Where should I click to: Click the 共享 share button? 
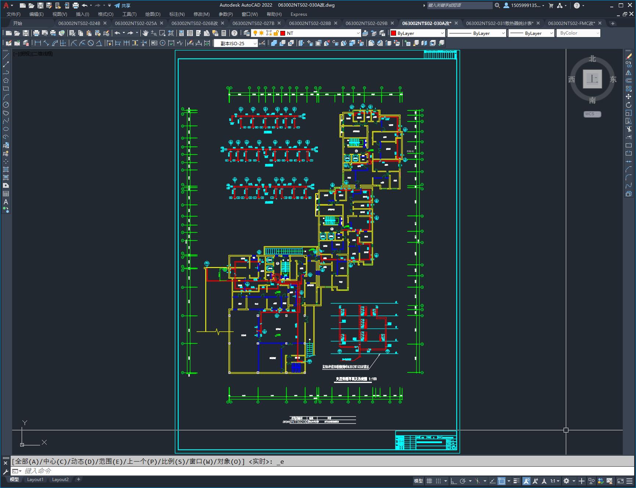click(x=122, y=5)
